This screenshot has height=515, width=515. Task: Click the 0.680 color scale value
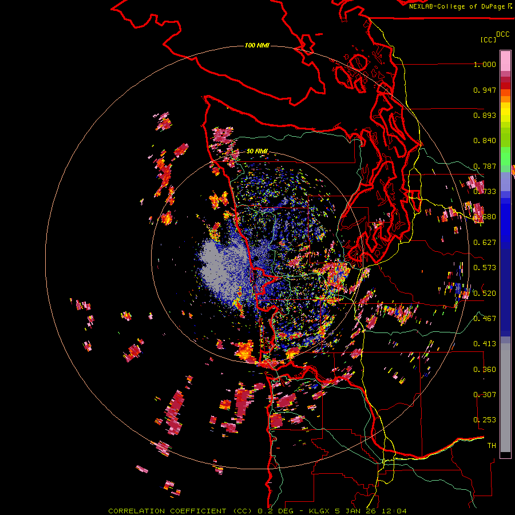pos(485,217)
